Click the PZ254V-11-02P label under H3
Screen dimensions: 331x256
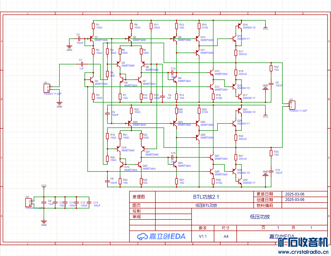point(298,111)
